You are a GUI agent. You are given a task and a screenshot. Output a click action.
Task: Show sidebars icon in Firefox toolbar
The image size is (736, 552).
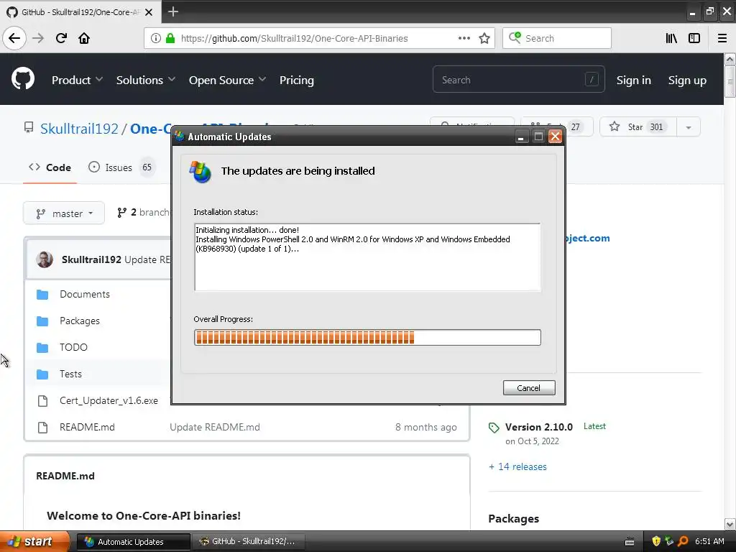click(694, 38)
